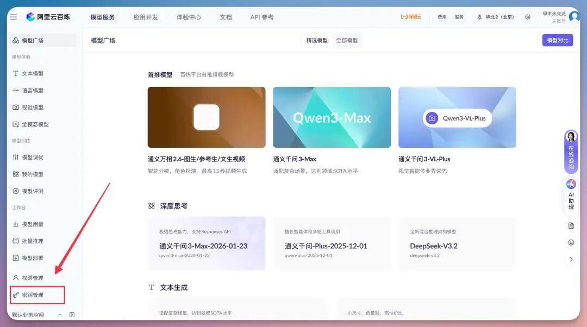The image size is (587, 327).
Task: Click the 通义千问3-VL-Plus title
Action: 424,159
